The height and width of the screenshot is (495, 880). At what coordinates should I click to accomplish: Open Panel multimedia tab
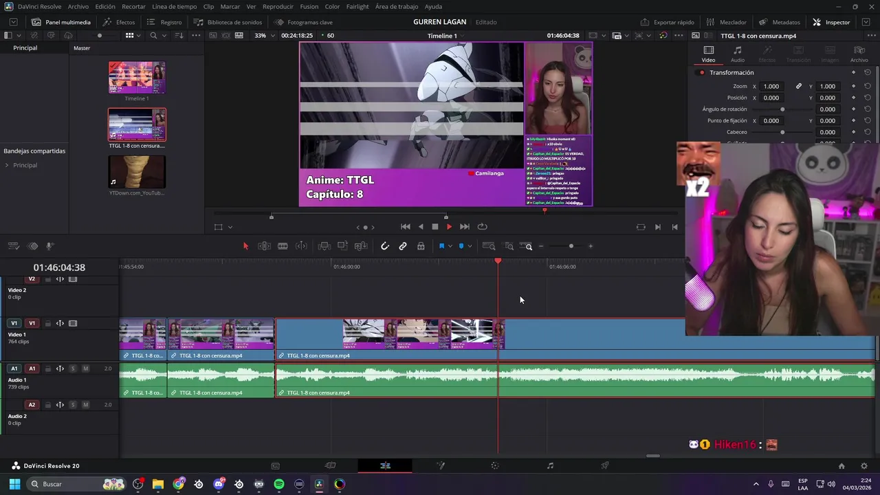pyautogui.click(x=60, y=22)
